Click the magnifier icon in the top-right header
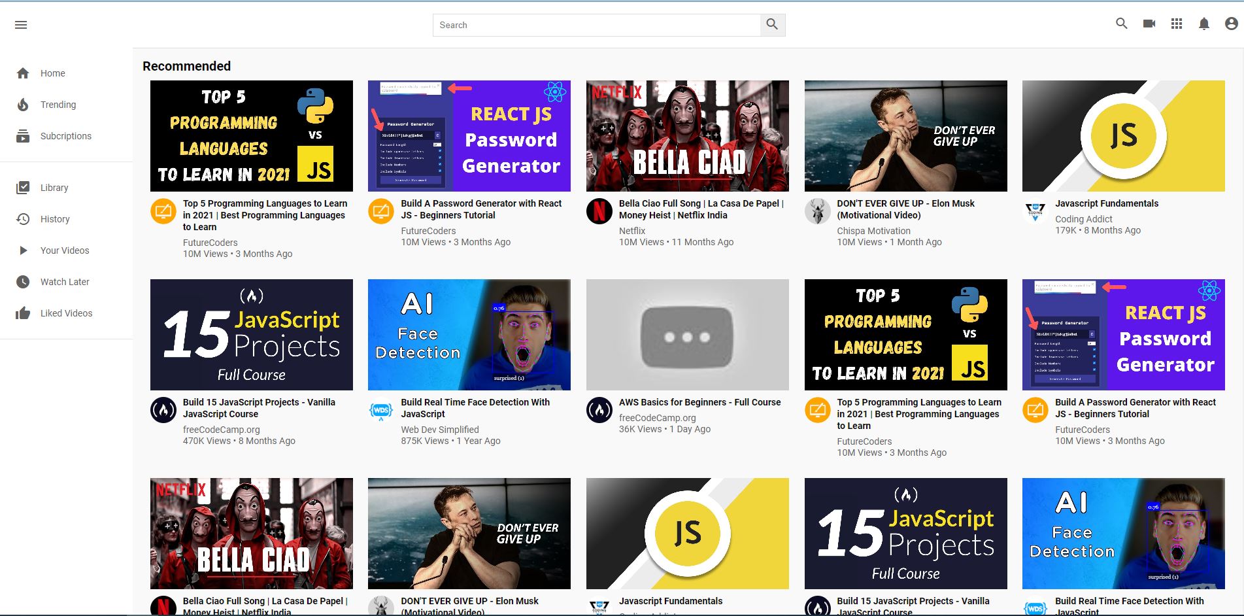The image size is (1244, 616). point(1122,24)
